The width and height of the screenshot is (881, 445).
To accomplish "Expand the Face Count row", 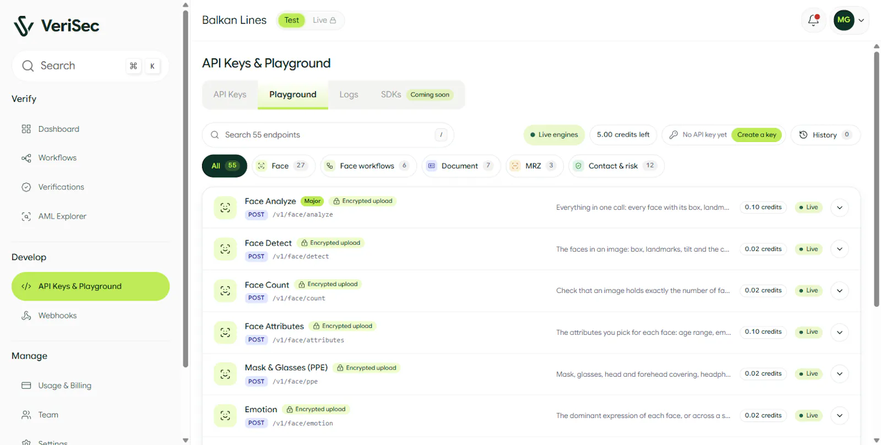I will pyautogui.click(x=840, y=291).
